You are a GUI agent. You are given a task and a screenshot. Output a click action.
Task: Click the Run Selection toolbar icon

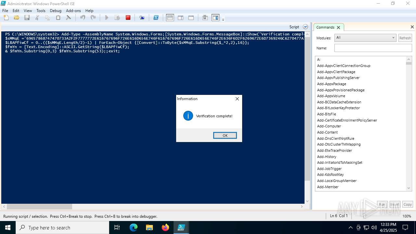point(117,18)
